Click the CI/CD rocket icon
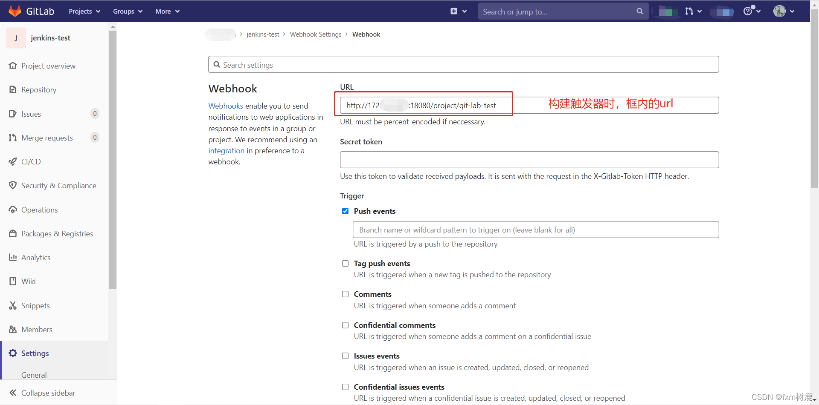The image size is (819, 405). pos(13,161)
